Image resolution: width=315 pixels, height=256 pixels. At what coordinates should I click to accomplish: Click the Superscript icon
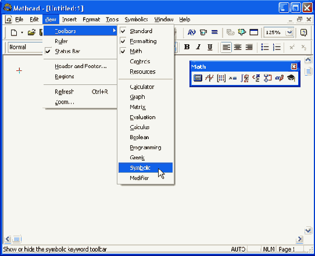pyautogui.click(x=292, y=47)
